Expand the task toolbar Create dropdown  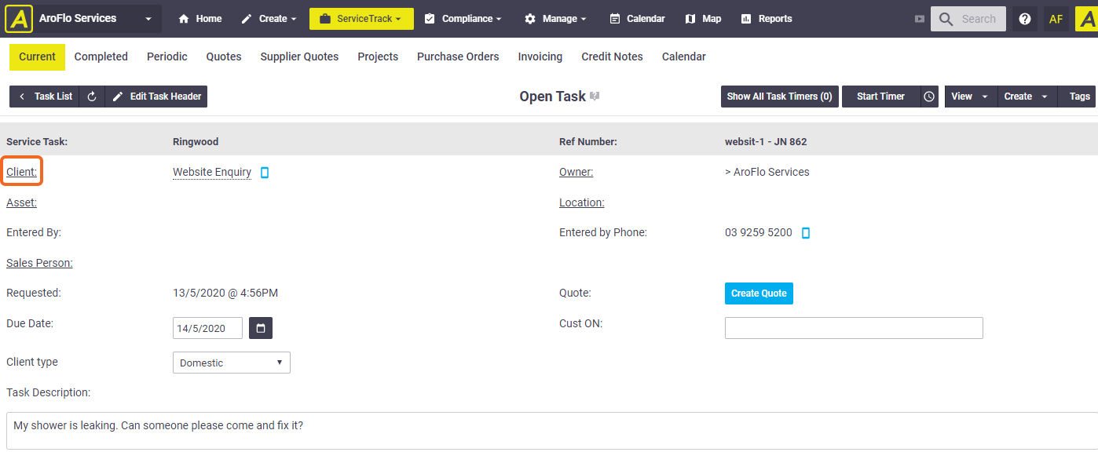click(x=1027, y=97)
